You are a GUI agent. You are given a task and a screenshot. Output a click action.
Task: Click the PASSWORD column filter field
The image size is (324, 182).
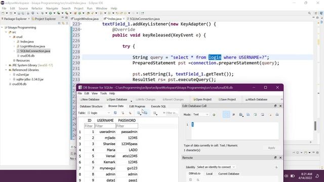pos(127,126)
